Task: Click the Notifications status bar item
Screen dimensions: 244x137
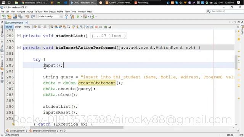Action: tap(12, 135)
